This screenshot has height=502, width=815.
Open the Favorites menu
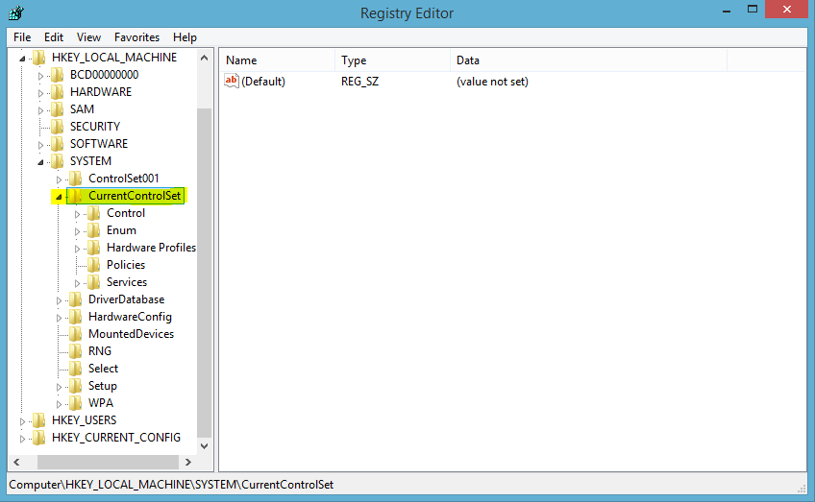tap(136, 37)
